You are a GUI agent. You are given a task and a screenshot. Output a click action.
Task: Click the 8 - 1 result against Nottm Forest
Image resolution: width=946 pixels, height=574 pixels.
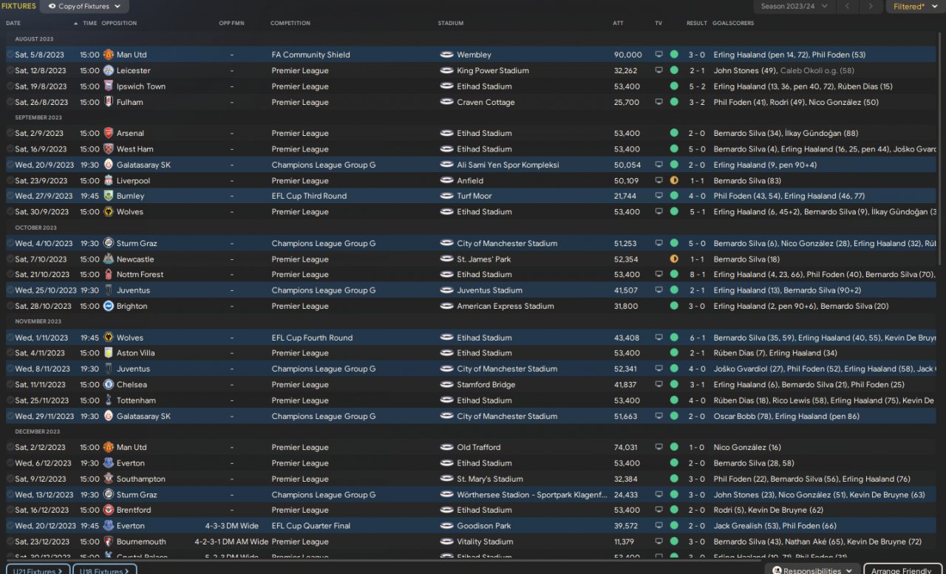(696, 275)
